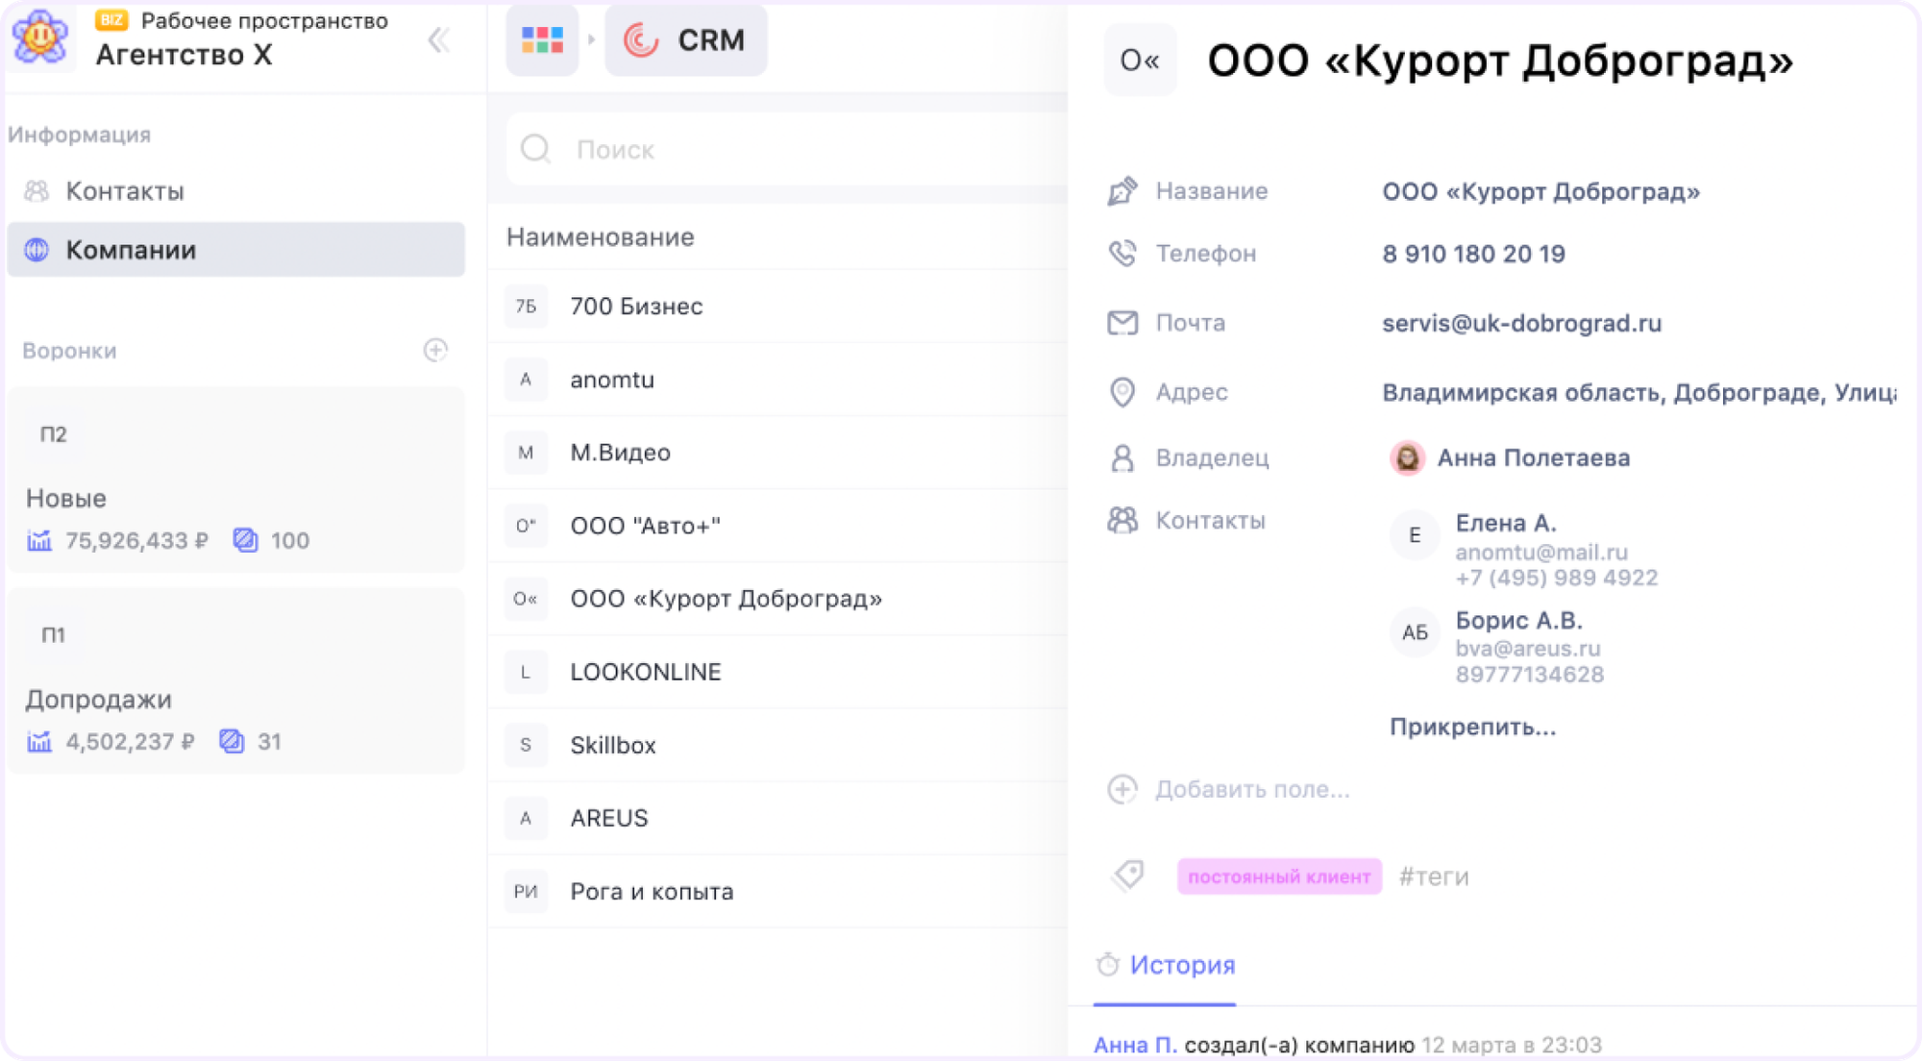Click Анна Полетаева owner avatar

(x=1407, y=458)
